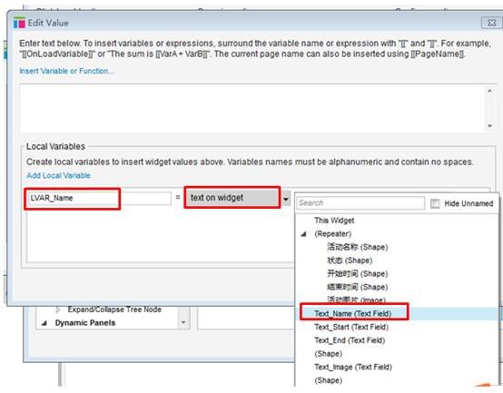Viewport: 503px width, 393px height.
Task: Close the Edit Value dialog
Action: coord(491,23)
